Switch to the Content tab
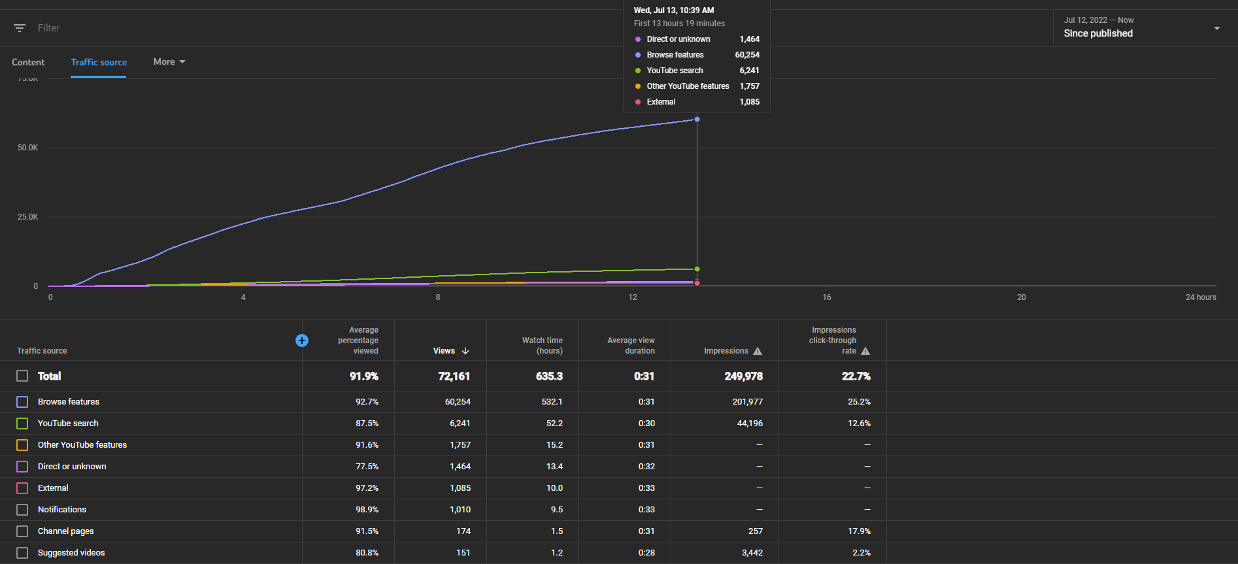Viewport: 1238px width, 564px height. pos(28,62)
